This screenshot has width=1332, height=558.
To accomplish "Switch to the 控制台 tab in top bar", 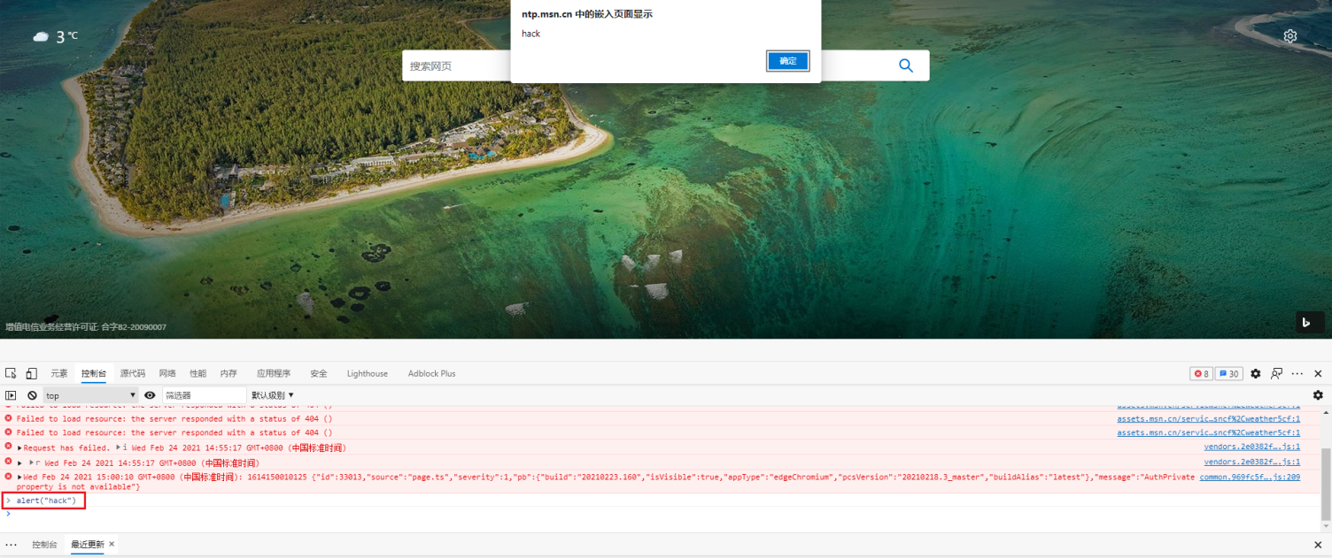I will (94, 373).
